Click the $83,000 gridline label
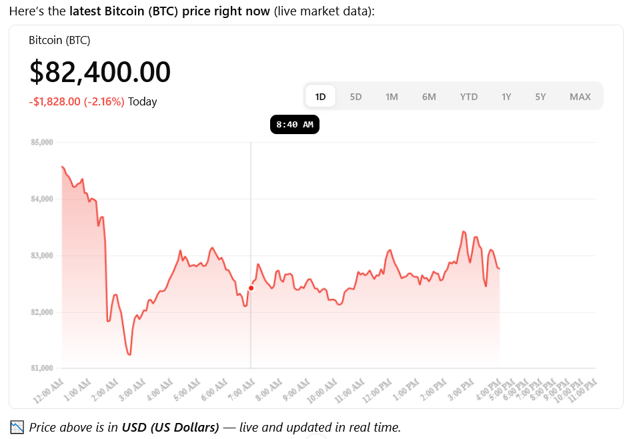Viewport: 639px width, 439px height. coord(41,256)
